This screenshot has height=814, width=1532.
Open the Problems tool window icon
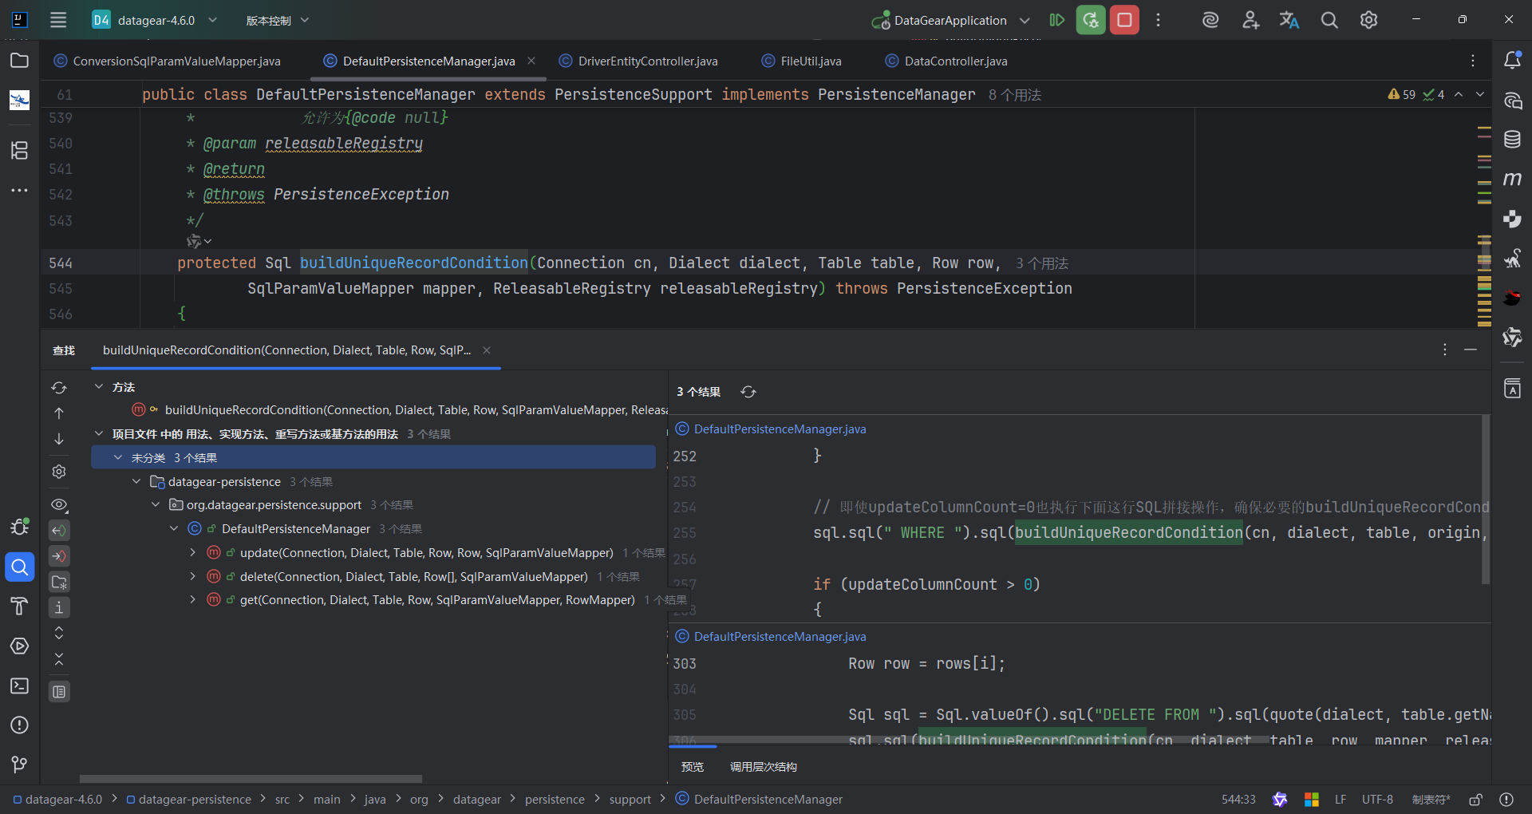(19, 725)
